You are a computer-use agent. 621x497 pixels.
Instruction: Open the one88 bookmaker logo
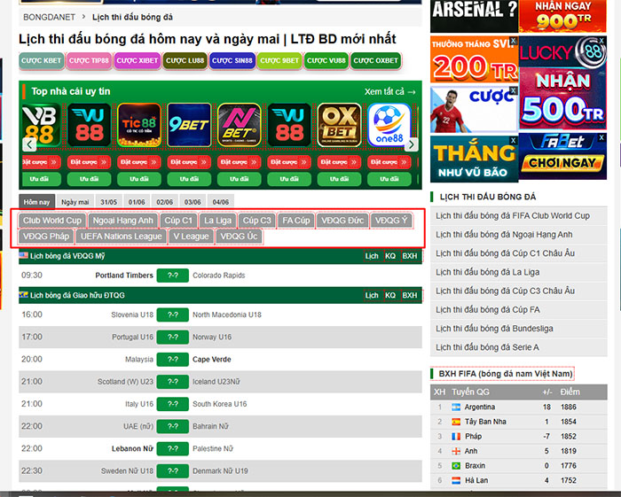pyautogui.click(x=389, y=125)
